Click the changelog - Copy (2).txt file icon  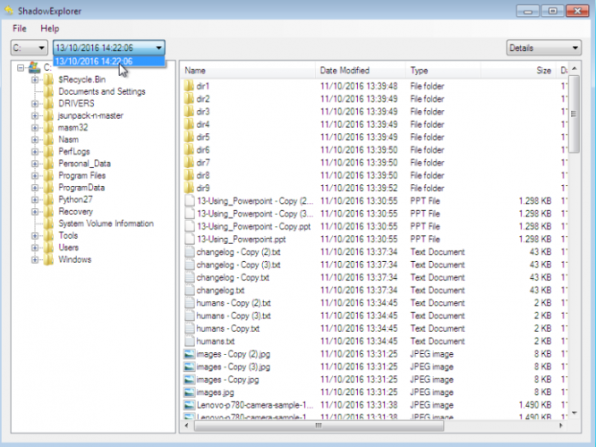pyautogui.click(x=190, y=252)
